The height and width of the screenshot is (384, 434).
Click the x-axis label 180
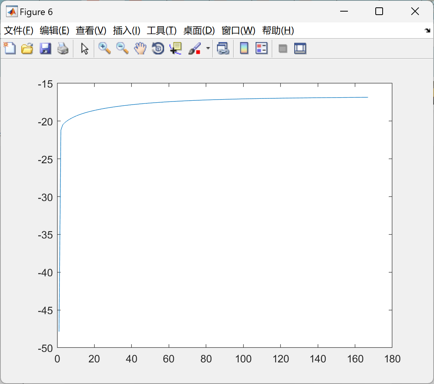392,359
